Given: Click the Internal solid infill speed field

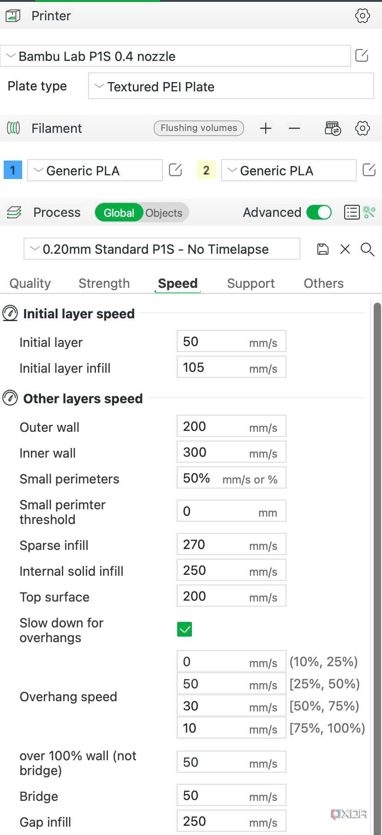Looking at the screenshot, I should (x=232, y=570).
